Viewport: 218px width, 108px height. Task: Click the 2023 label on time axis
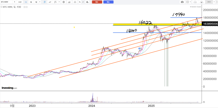pyautogui.click(x=32, y=106)
